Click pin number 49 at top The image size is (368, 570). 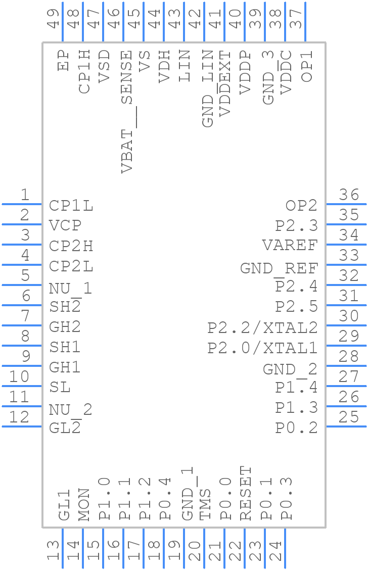click(53, 19)
